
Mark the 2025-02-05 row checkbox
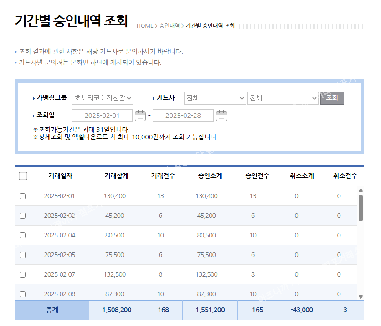tap(23, 255)
